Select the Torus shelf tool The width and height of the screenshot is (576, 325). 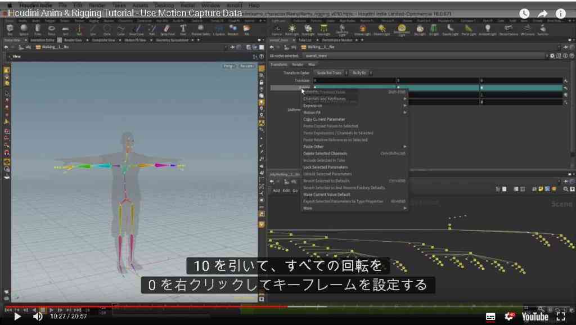tap(51, 29)
